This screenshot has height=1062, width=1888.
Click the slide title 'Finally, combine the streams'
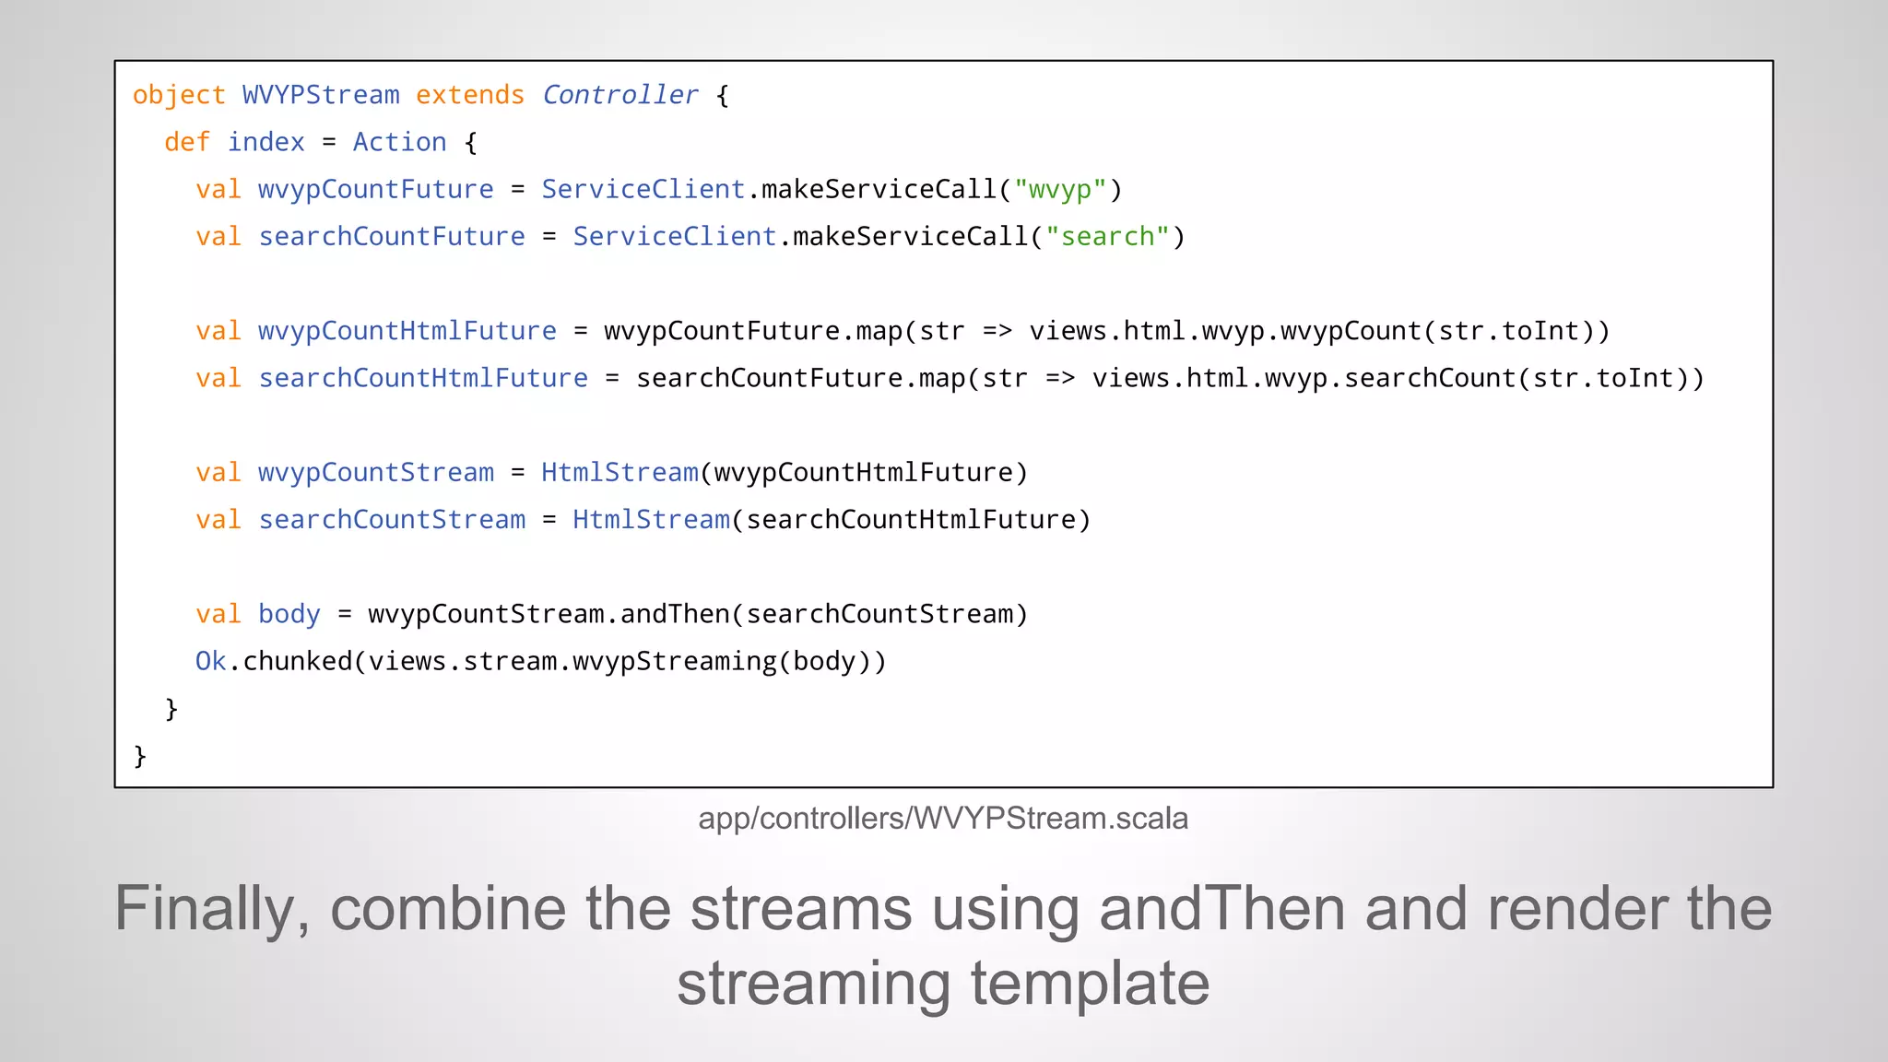(943, 945)
